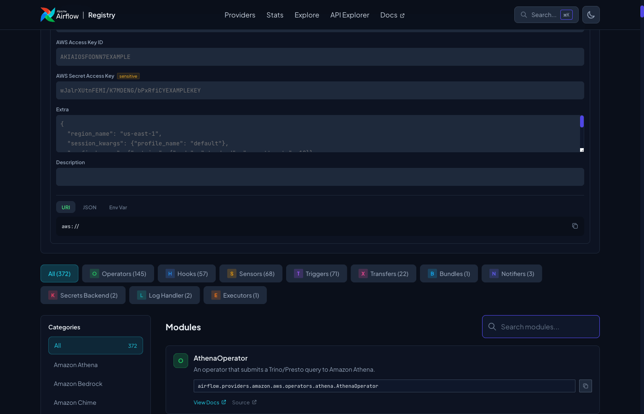This screenshot has height=414, width=644.
Task: Open the API Explorer page
Action: 350,15
